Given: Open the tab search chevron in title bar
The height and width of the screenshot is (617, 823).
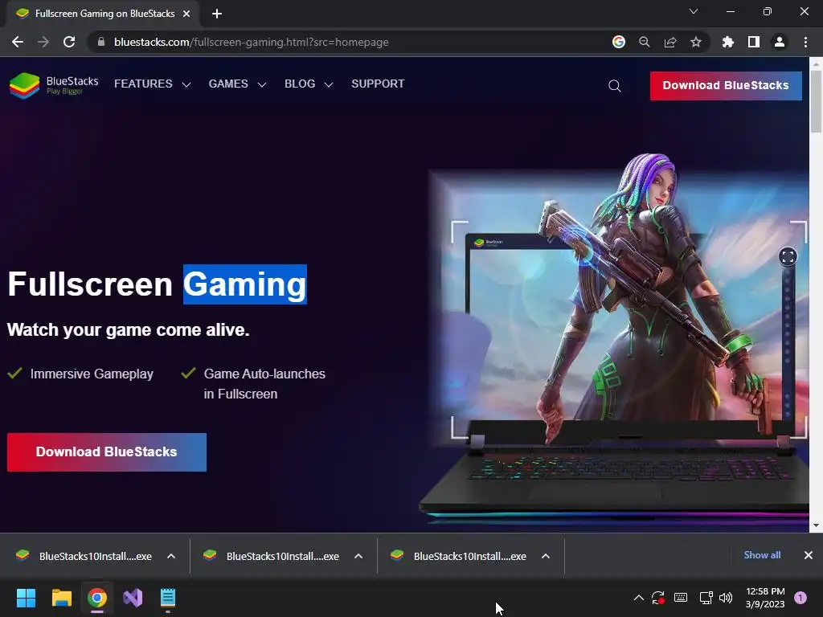Looking at the screenshot, I should (694, 11).
